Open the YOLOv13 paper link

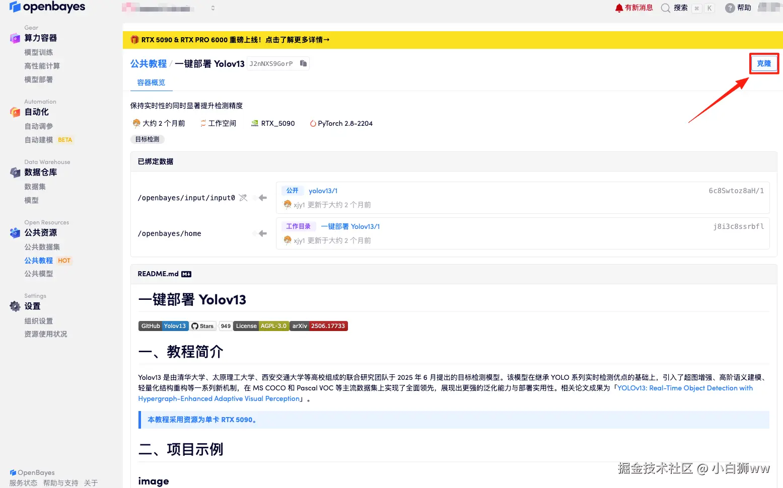tap(446, 393)
